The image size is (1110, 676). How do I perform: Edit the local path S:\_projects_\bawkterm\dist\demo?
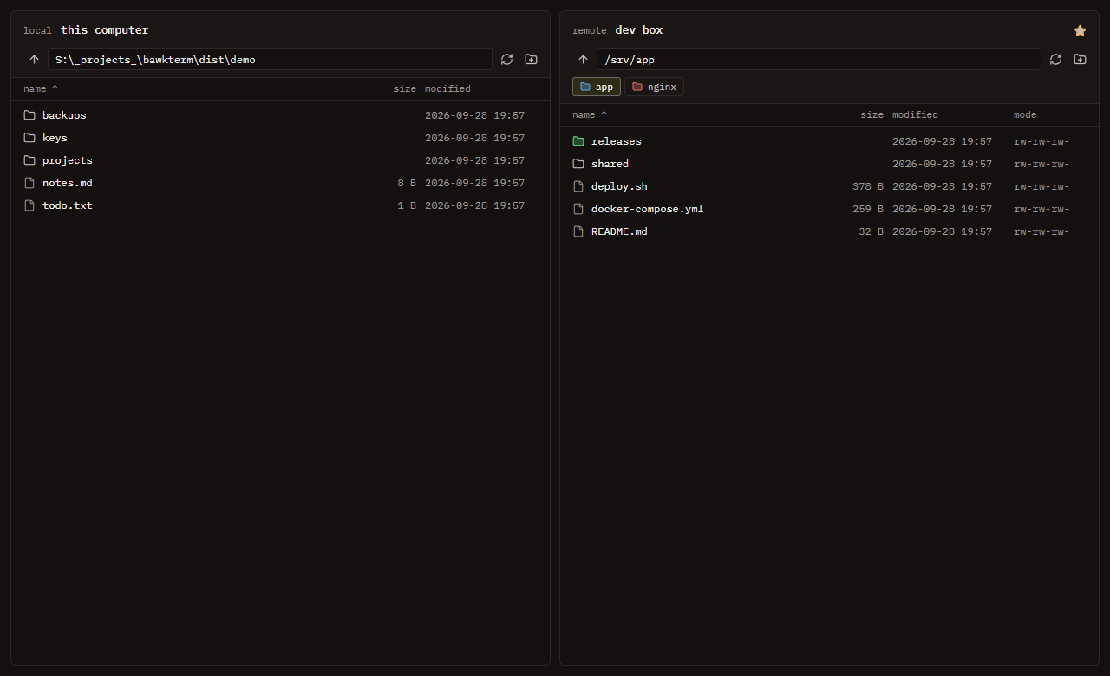270,60
